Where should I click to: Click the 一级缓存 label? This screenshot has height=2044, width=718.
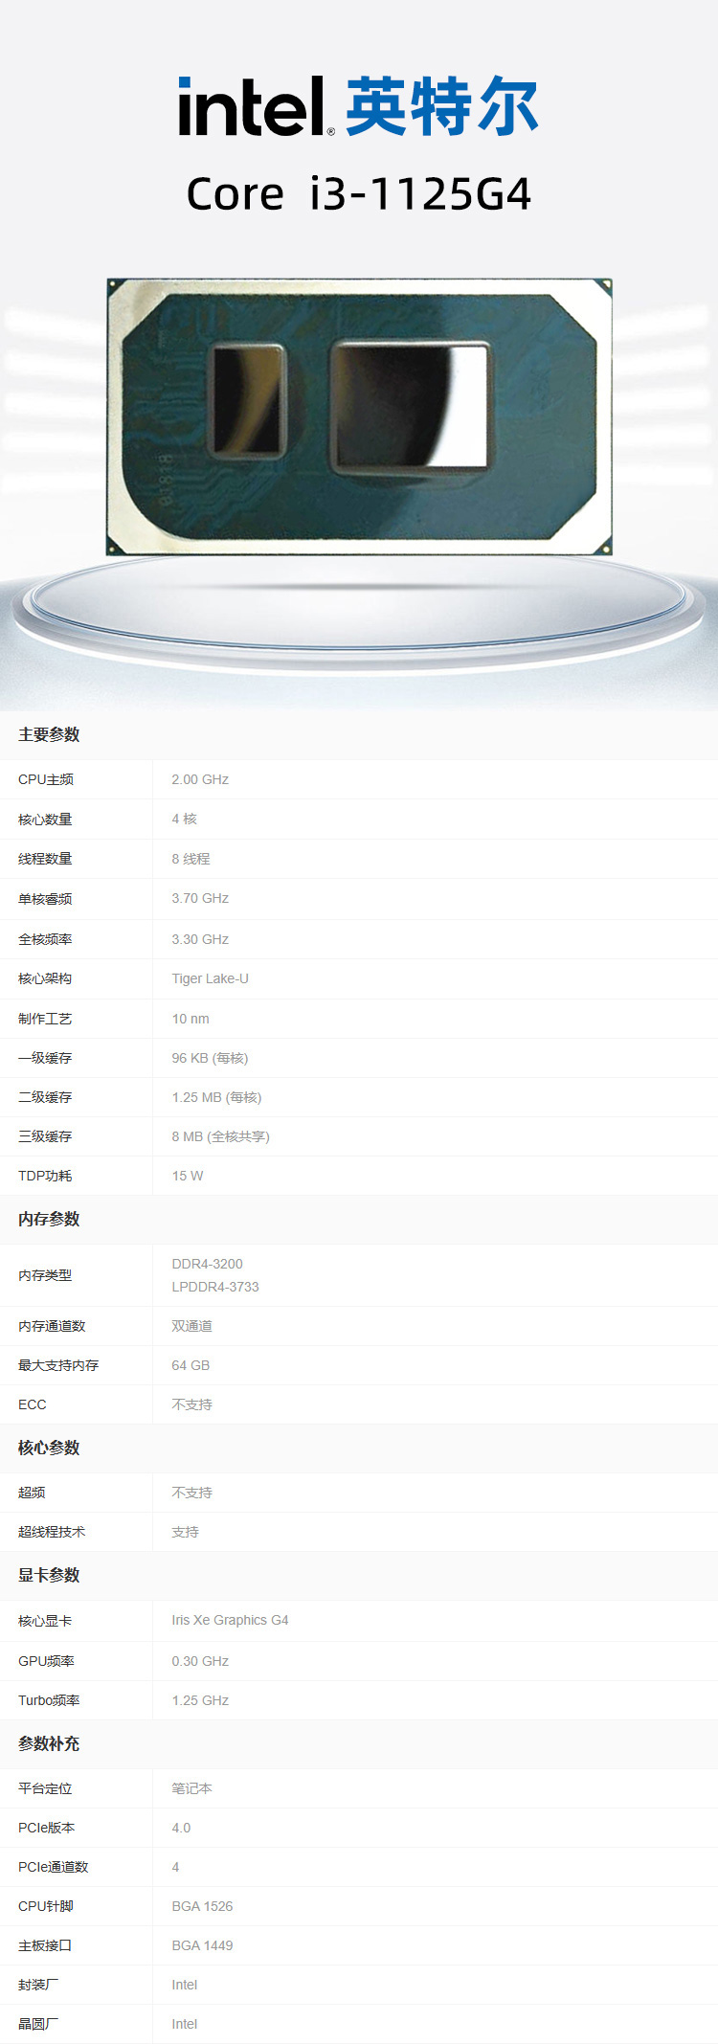(x=45, y=1058)
